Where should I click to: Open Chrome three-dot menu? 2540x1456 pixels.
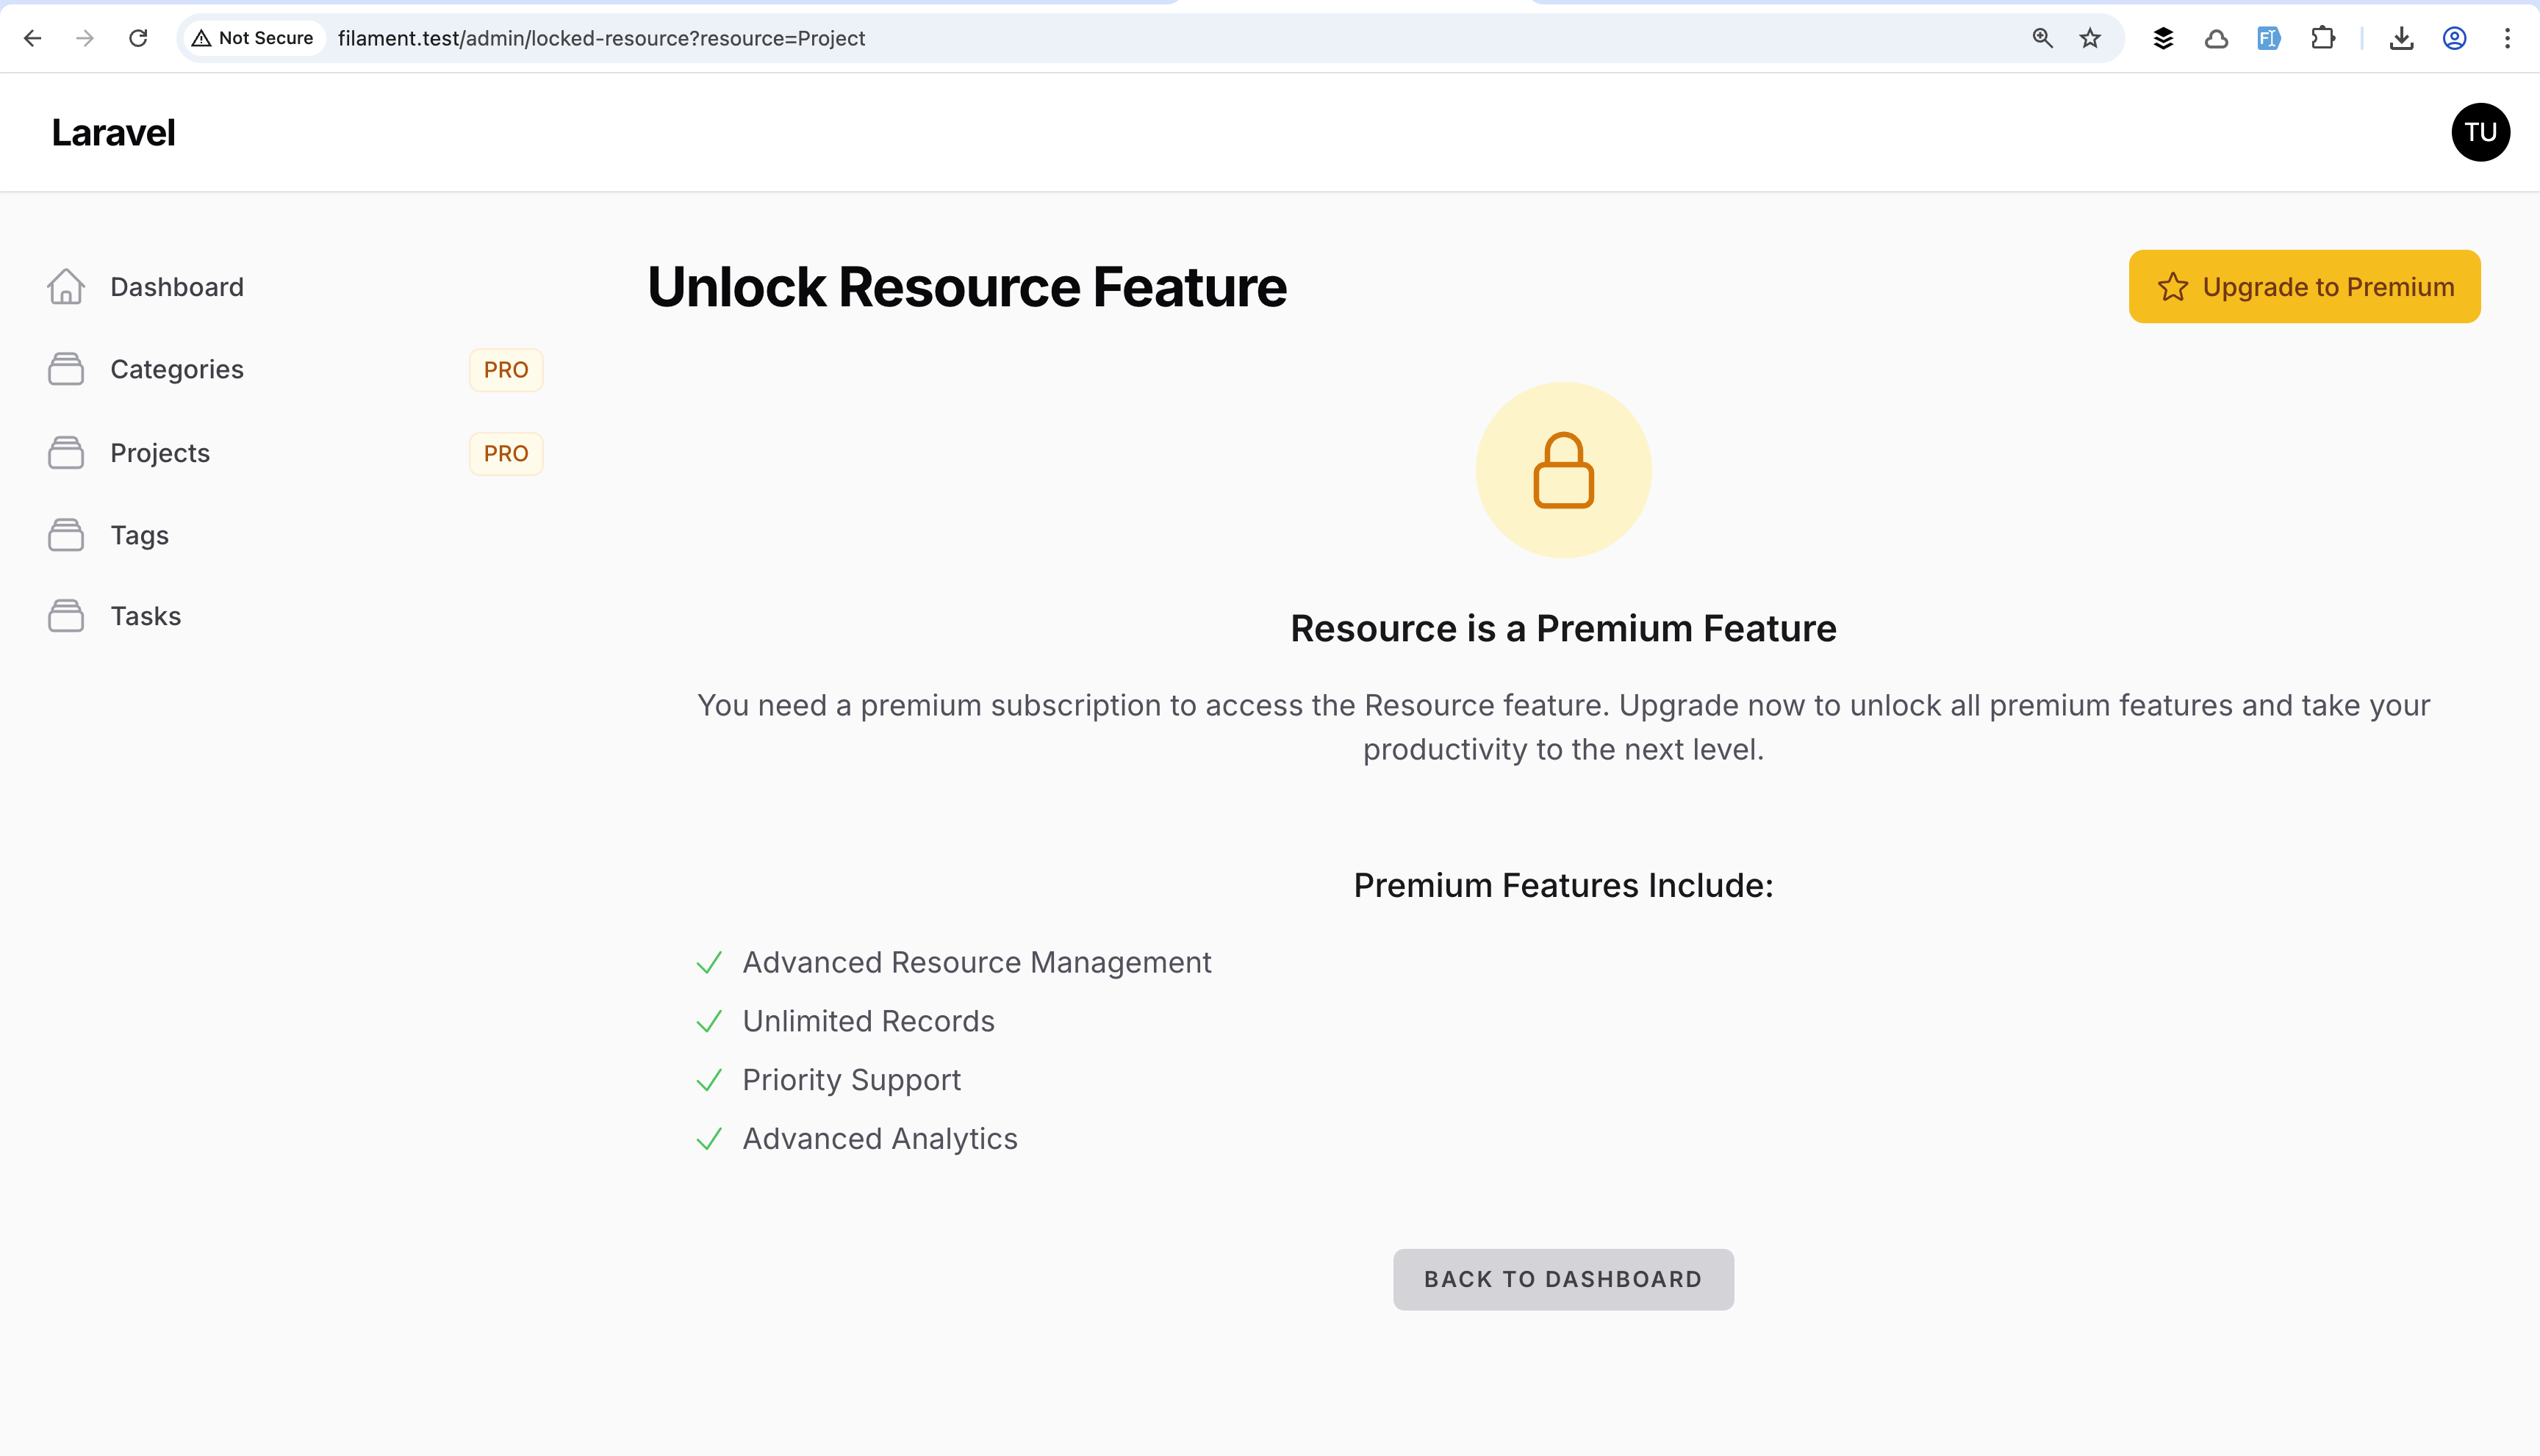click(x=2507, y=38)
